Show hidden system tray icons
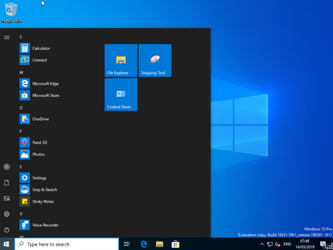Viewport: 333px width, 250px height. 262,244
